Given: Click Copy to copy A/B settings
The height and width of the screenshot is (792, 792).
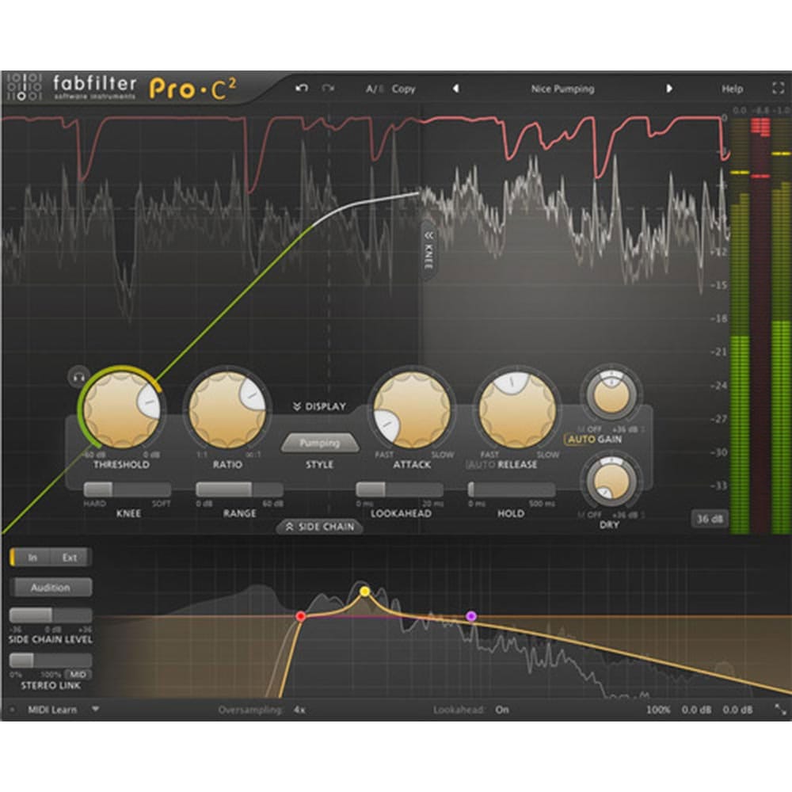Looking at the screenshot, I should [x=403, y=89].
